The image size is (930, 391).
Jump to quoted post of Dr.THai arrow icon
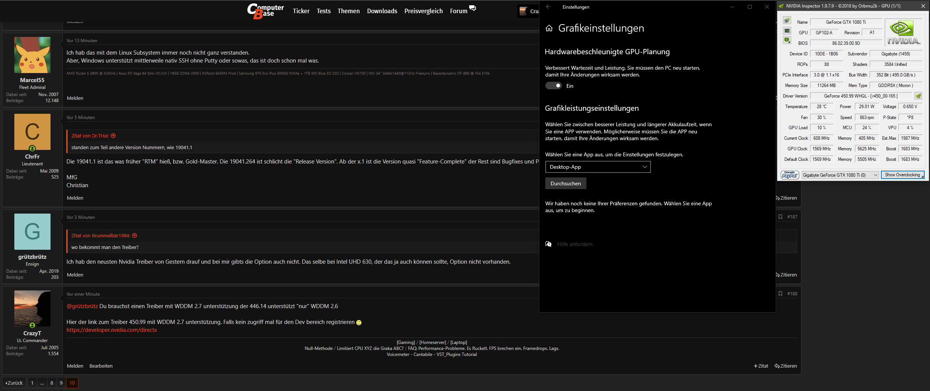[x=114, y=136]
